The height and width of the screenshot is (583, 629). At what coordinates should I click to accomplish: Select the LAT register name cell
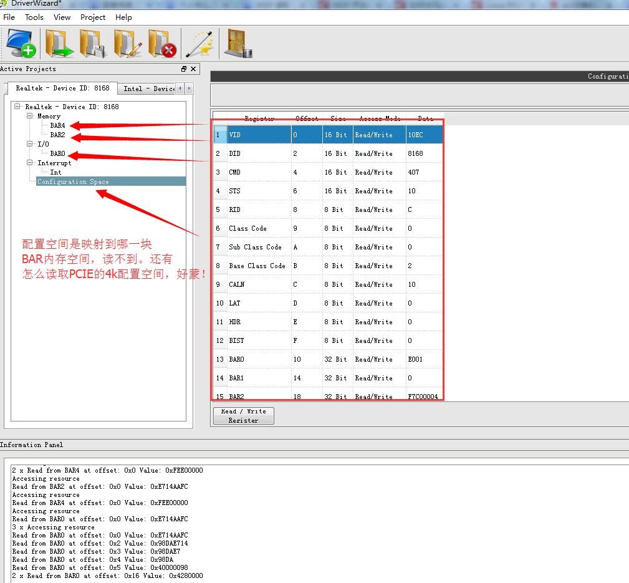tap(259, 303)
